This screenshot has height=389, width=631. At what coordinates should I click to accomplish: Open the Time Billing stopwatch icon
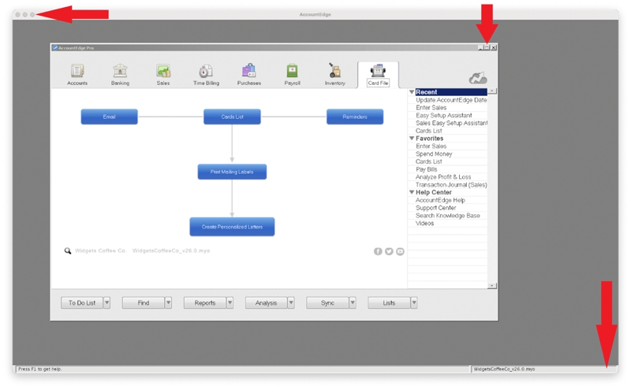coord(206,71)
